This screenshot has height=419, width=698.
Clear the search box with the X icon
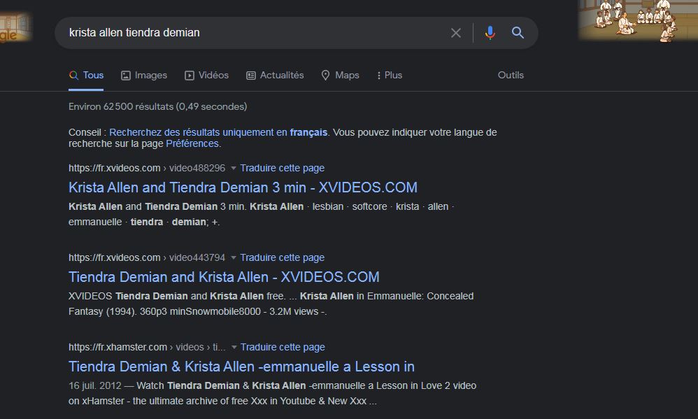455,33
